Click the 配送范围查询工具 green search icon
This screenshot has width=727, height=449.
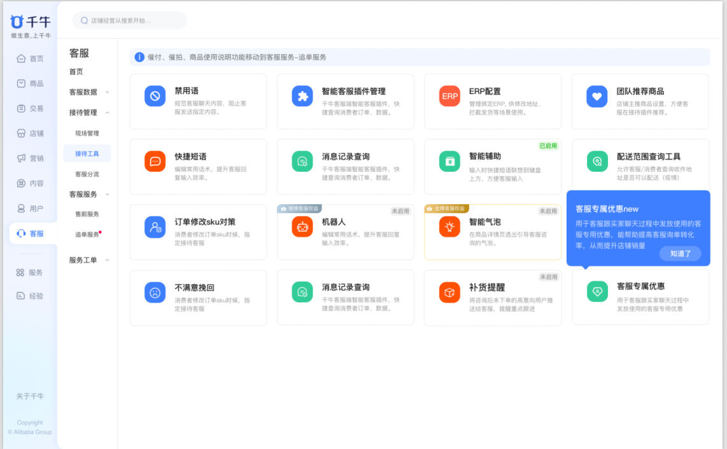pos(596,162)
